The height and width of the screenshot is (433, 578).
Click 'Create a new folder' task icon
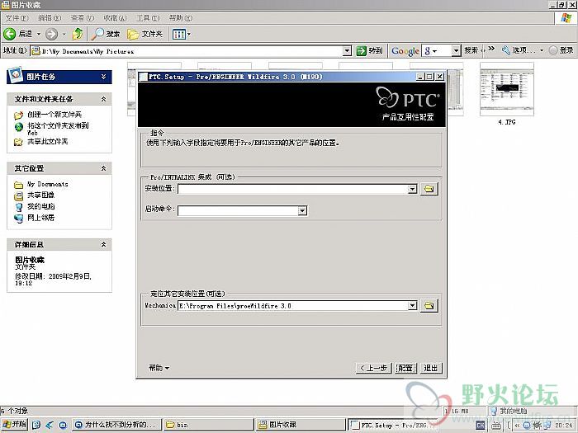click(18, 115)
